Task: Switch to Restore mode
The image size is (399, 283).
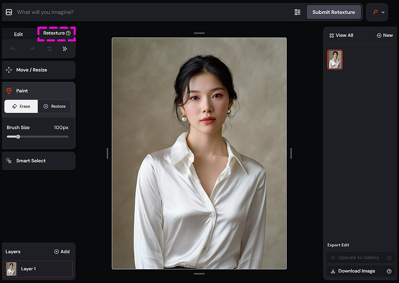Action: coord(55,106)
